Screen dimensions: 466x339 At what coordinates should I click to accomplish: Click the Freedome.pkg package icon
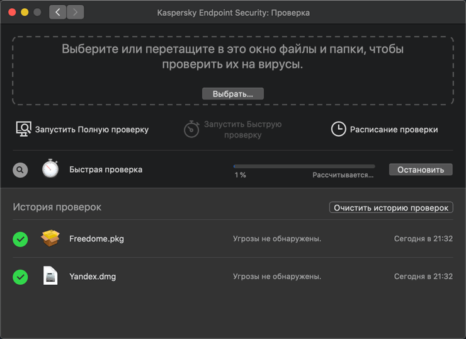(50, 238)
